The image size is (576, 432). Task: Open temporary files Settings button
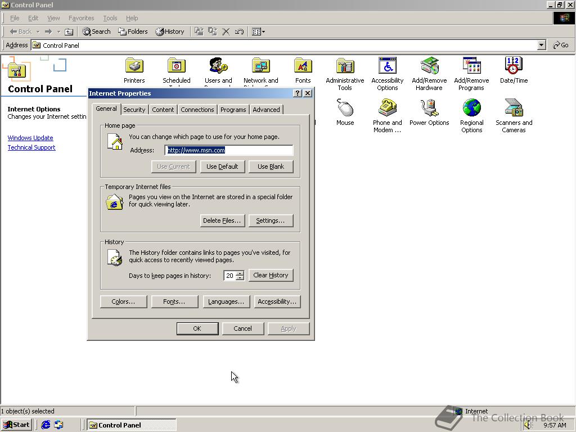pos(271,220)
